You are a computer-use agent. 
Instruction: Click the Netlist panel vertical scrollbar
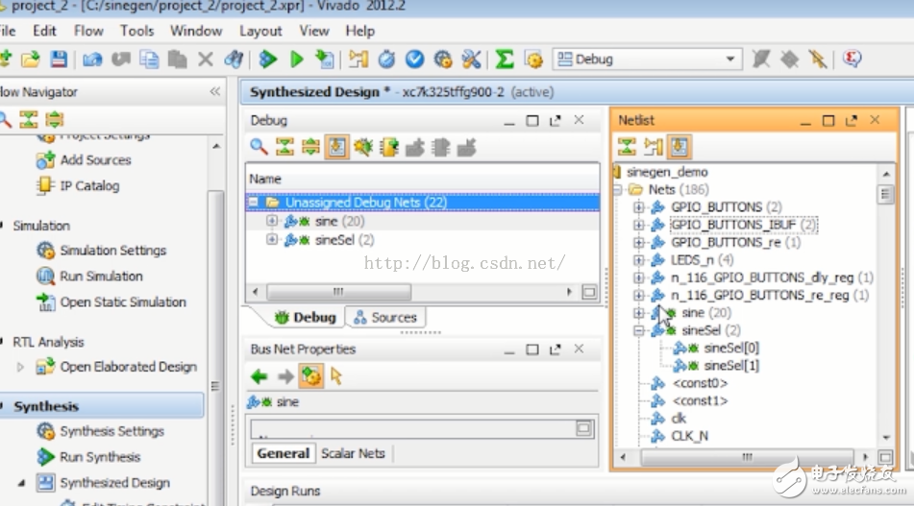(885, 288)
